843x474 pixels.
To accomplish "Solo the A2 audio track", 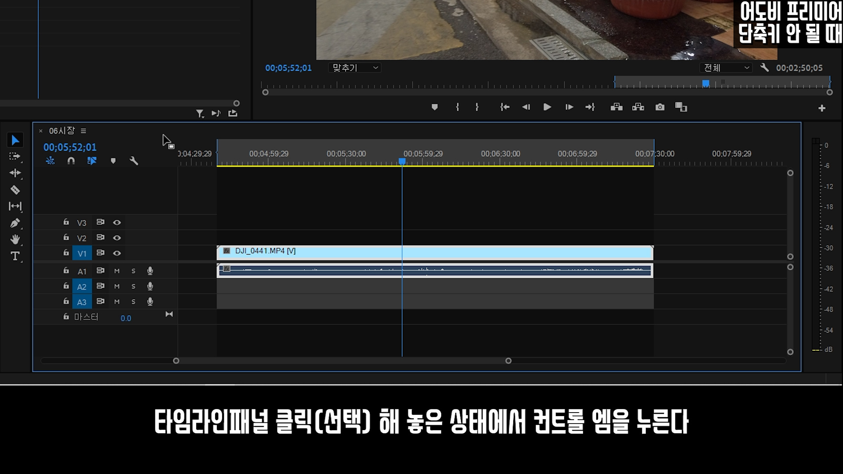I will [133, 287].
